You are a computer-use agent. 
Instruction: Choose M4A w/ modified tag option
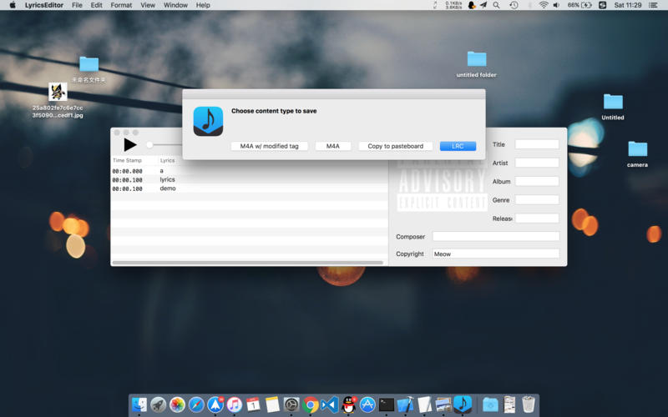pyautogui.click(x=269, y=146)
